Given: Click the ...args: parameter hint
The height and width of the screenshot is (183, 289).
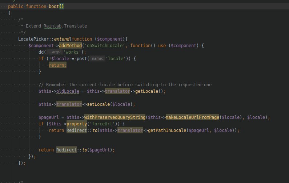Looking at the screenshot, I should tap(55, 52).
